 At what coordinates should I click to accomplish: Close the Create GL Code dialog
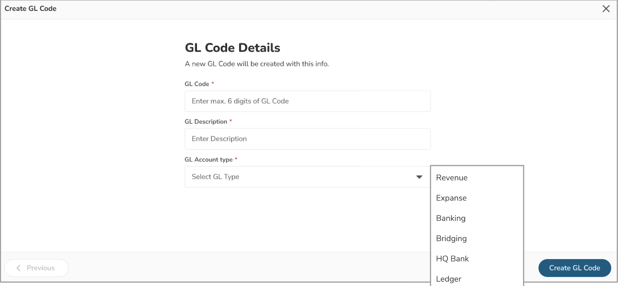[x=606, y=9]
